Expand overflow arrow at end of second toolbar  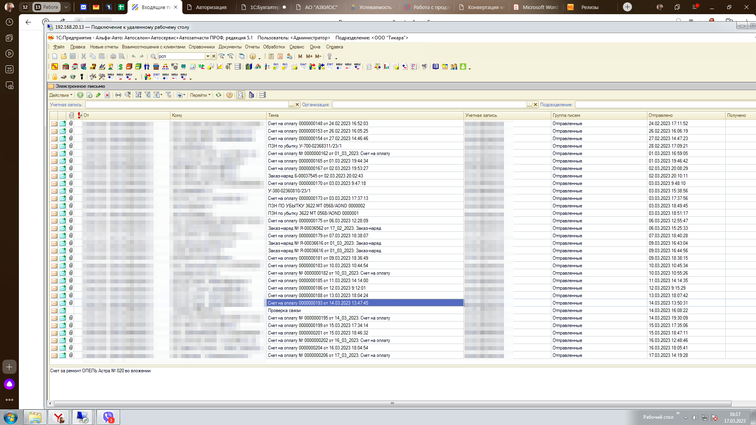click(470, 68)
